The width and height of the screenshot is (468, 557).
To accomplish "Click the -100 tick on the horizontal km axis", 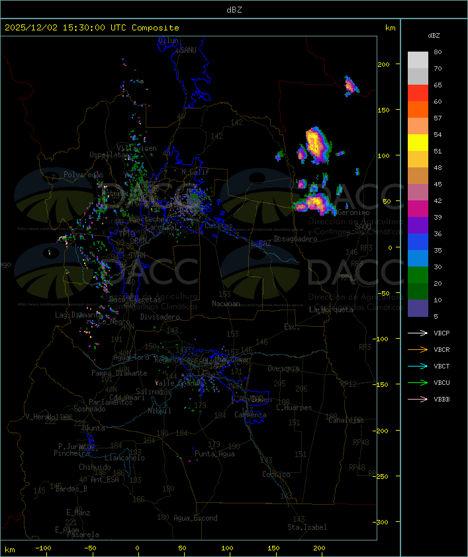I will 43,548.
